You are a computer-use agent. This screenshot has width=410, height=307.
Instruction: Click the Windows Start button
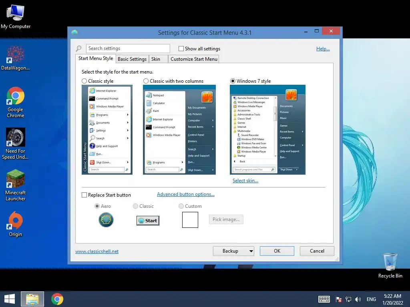pos(10,299)
